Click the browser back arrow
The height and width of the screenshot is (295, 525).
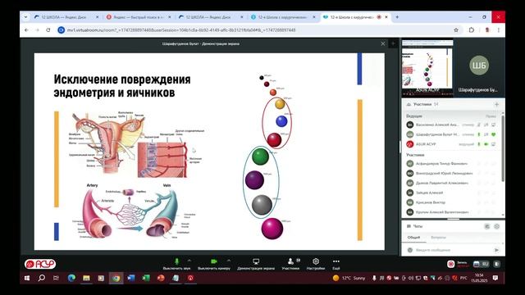click(26, 30)
